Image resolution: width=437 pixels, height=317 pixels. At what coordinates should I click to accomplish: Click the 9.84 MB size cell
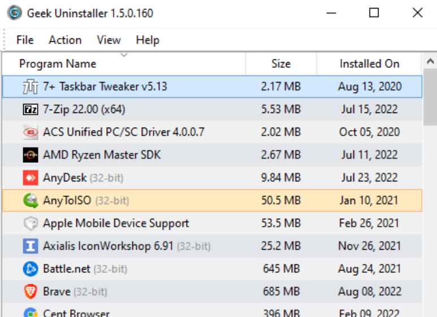click(x=281, y=178)
